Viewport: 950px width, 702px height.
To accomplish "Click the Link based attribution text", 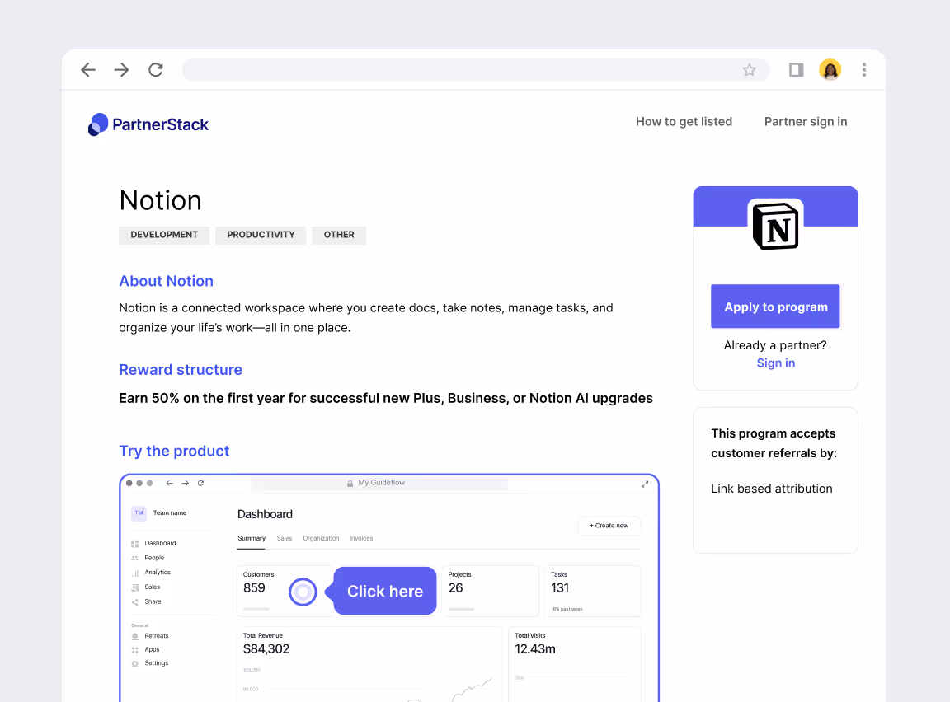I will (771, 489).
